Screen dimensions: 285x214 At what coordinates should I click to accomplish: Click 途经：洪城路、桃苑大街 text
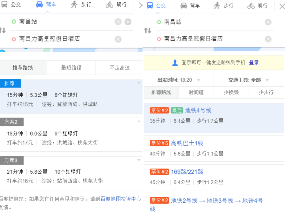pos(70,143)
